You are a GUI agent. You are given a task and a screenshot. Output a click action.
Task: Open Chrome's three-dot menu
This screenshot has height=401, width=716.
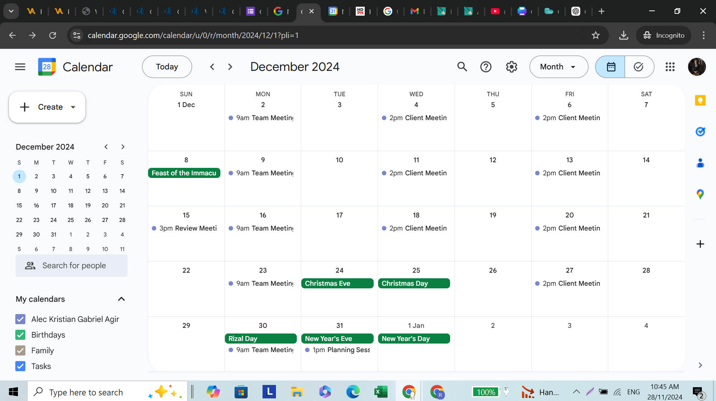[x=704, y=35]
